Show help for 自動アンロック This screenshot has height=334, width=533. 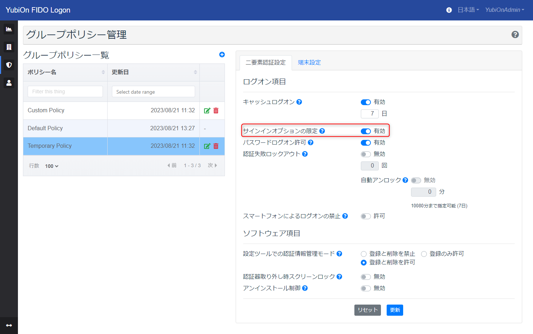pyautogui.click(x=405, y=180)
